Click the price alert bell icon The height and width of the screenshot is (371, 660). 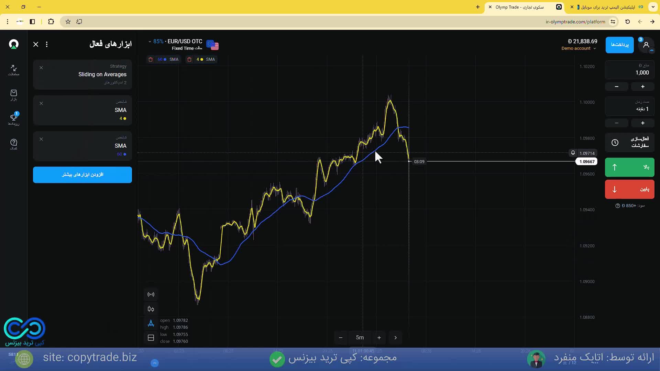573,153
